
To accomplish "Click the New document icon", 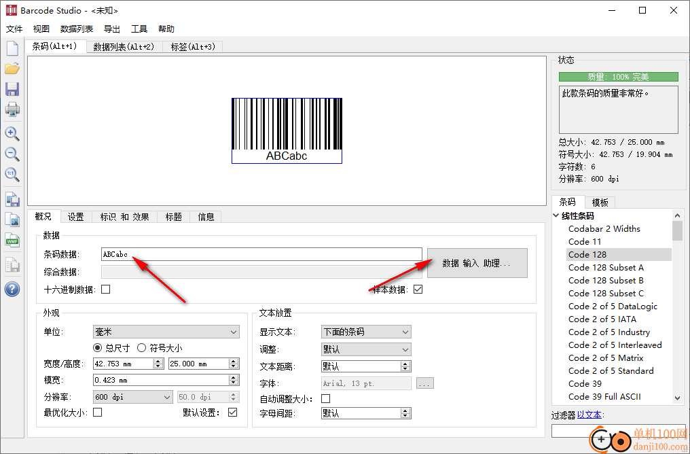I will [x=12, y=48].
